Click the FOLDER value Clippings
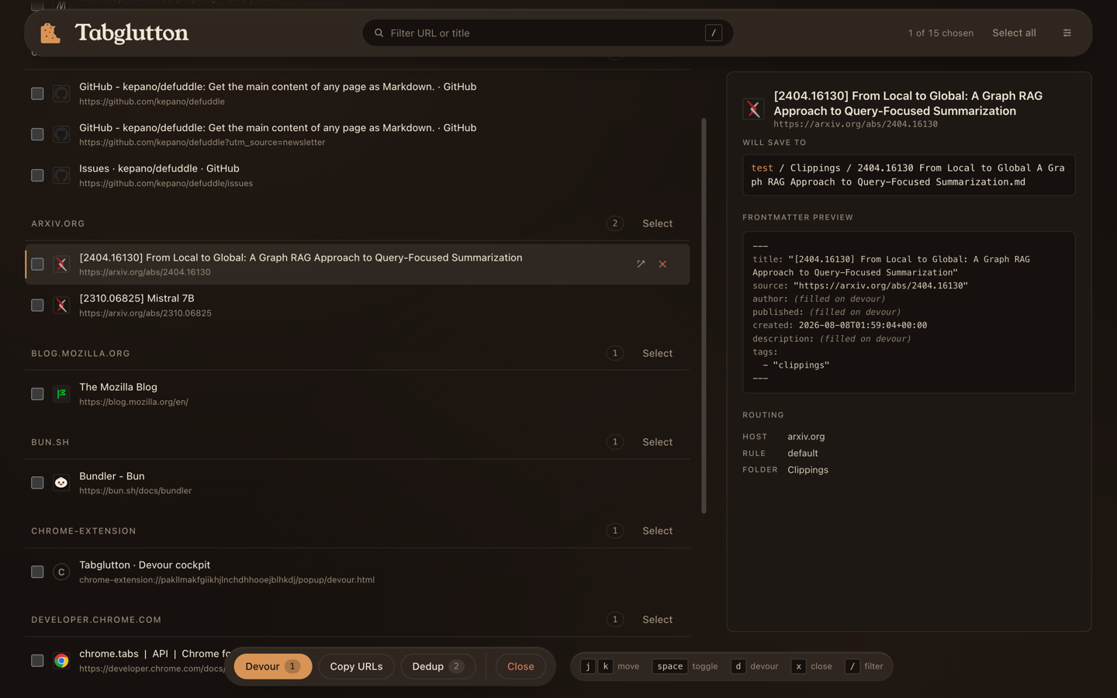1117x698 pixels. pyautogui.click(x=807, y=470)
